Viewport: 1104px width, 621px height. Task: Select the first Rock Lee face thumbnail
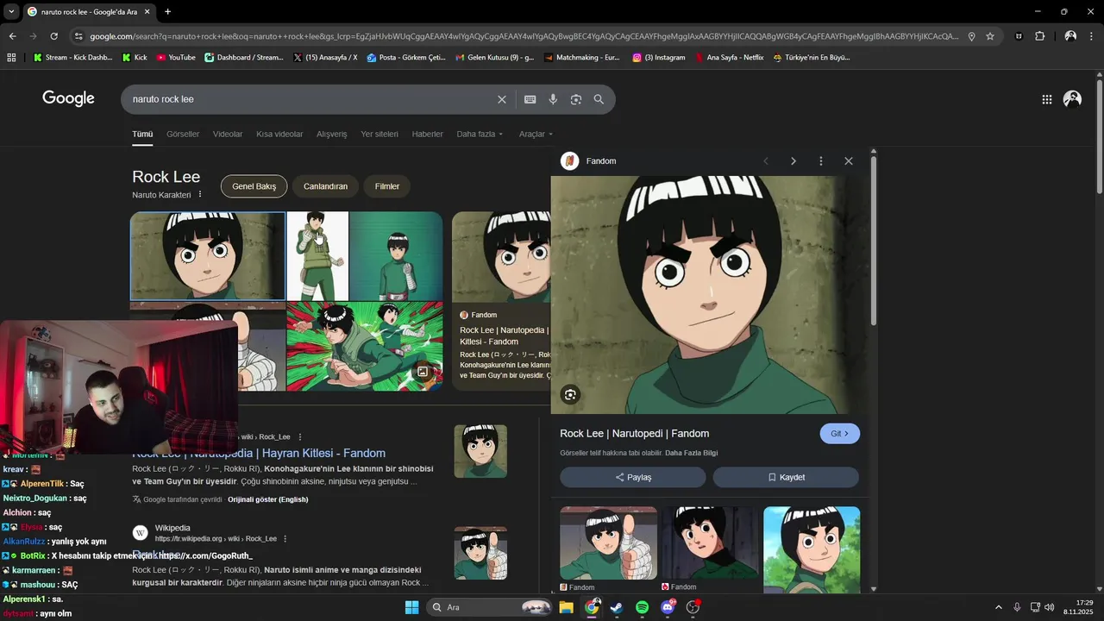[208, 256]
